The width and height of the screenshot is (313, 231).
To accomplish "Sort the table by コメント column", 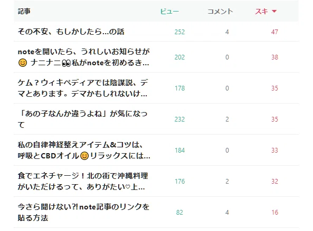I will [x=220, y=12].
